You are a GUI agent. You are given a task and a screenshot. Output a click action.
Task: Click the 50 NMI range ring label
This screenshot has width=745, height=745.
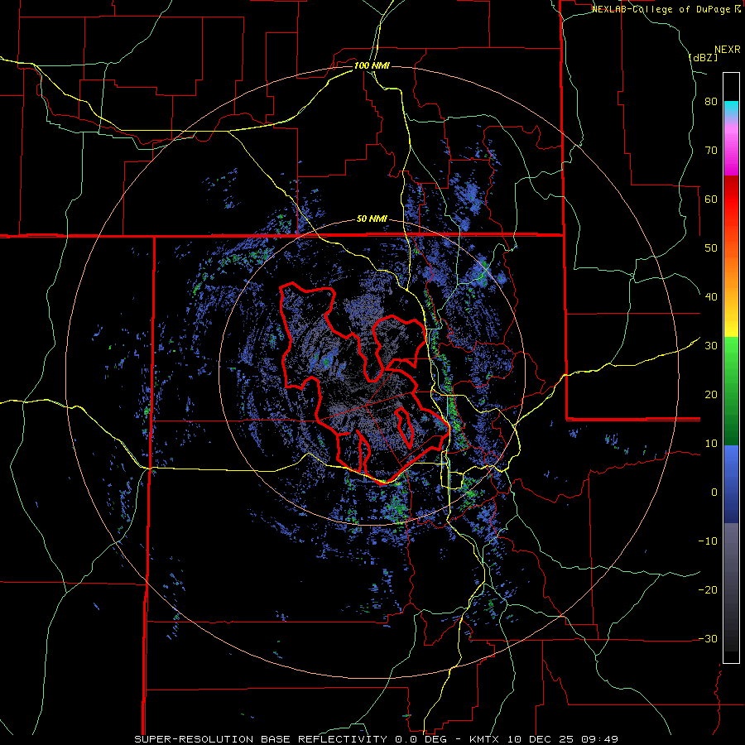(372, 219)
